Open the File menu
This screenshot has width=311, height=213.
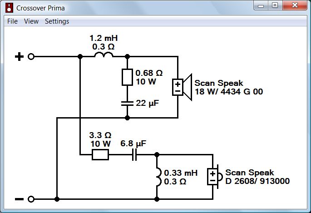pyautogui.click(x=12, y=21)
